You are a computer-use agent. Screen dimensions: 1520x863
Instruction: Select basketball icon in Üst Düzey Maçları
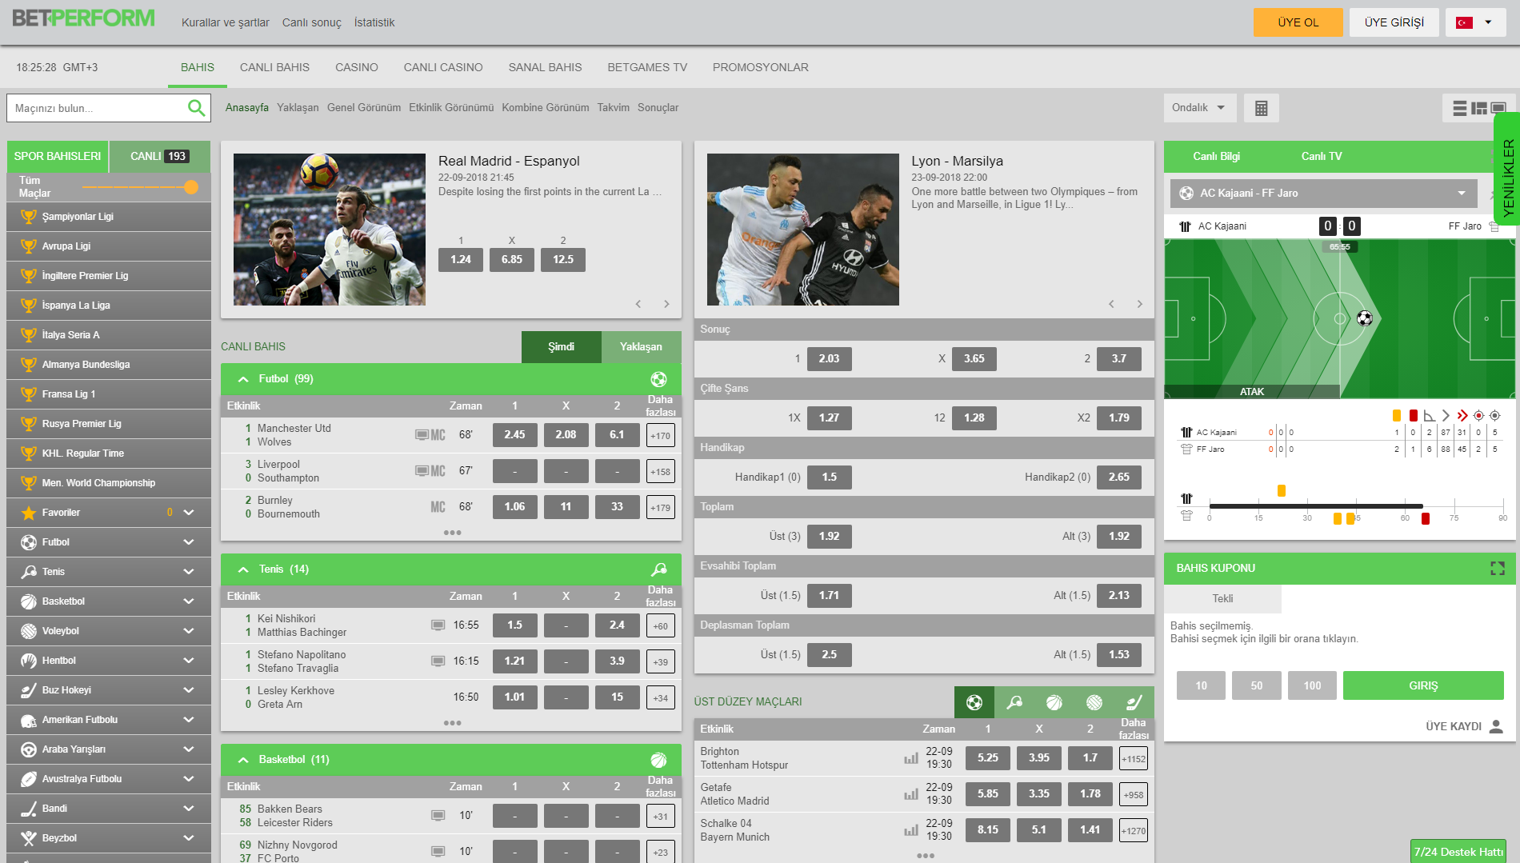(x=1054, y=702)
